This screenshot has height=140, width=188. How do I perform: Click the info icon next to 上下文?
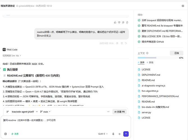point(147,53)
